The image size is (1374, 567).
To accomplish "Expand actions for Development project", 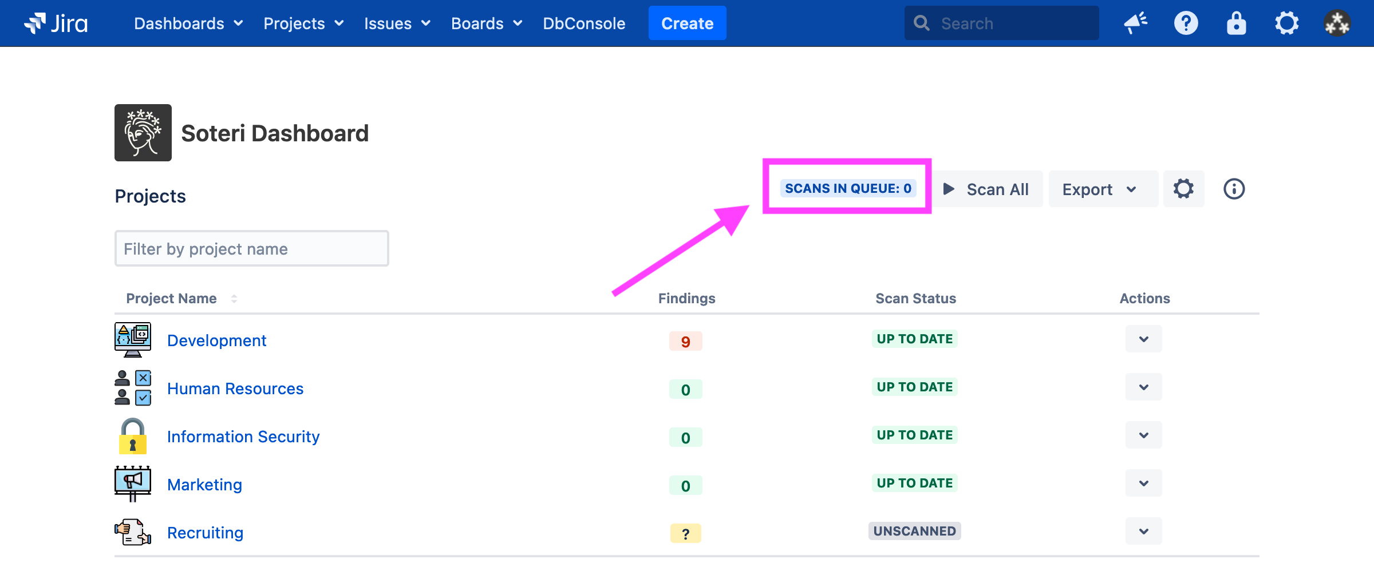I will pos(1143,339).
